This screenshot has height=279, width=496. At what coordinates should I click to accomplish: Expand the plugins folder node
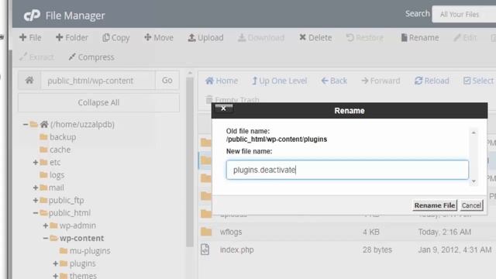(x=55, y=263)
